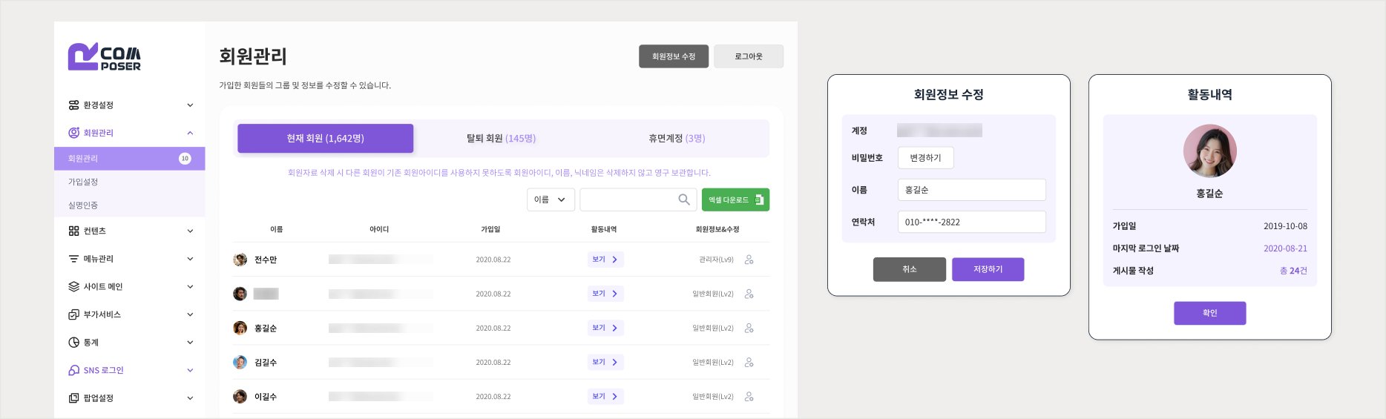Image resolution: width=1386 pixels, height=419 pixels.
Task: Click the 10 badge on 회원관리 submenu
Action: coord(185,159)
